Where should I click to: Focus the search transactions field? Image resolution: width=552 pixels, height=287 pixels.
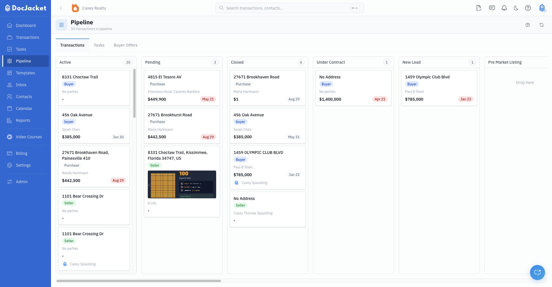[289, 8]
